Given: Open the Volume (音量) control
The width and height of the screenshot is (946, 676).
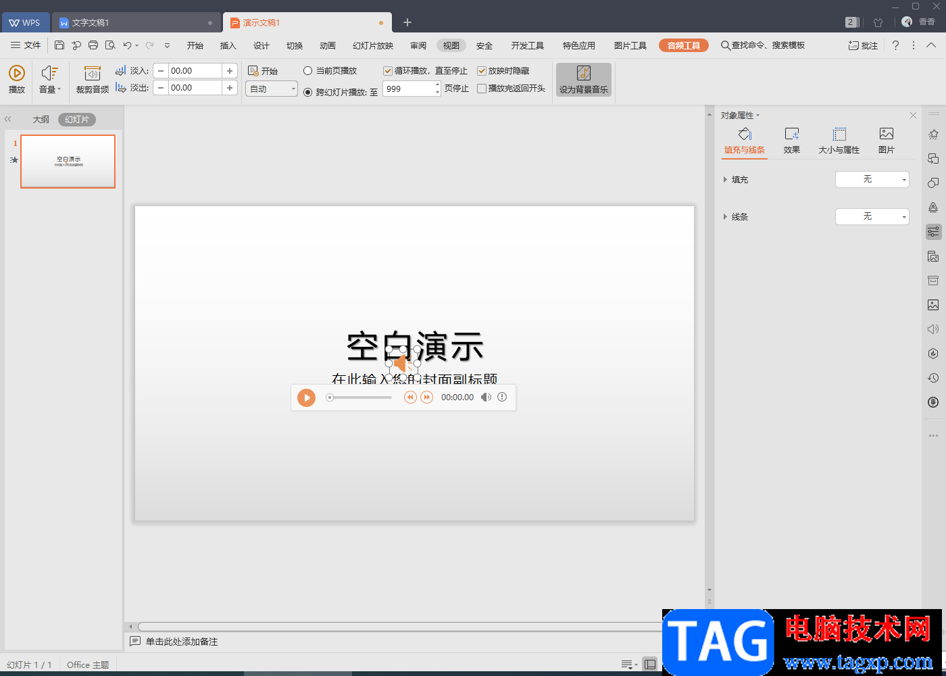Looking at the screenshot, I should (50, 79).
